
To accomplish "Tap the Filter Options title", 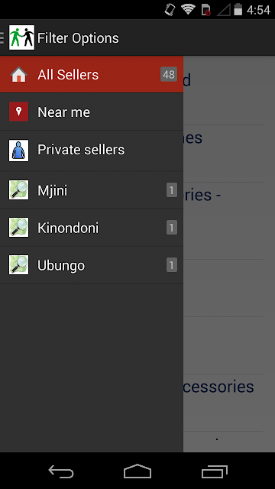I will click(x=78, y=38).
